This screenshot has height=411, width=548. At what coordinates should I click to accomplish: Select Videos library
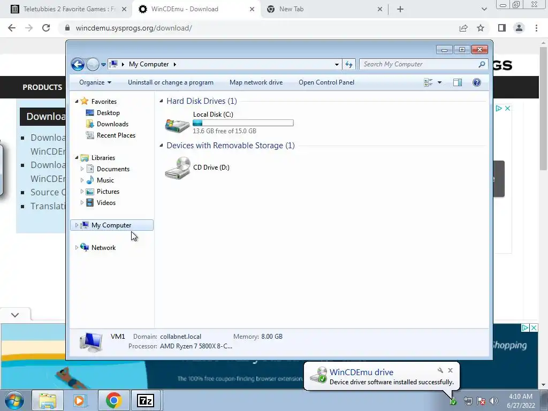coord(106,203)
